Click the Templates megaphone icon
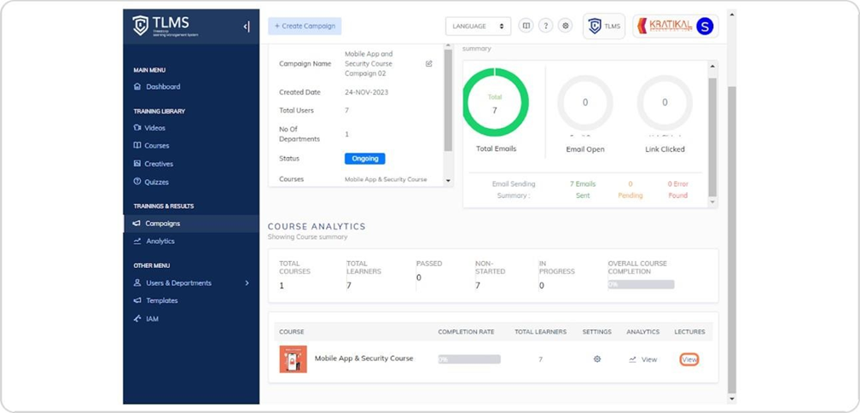860x413 pixels. point(137,300)
